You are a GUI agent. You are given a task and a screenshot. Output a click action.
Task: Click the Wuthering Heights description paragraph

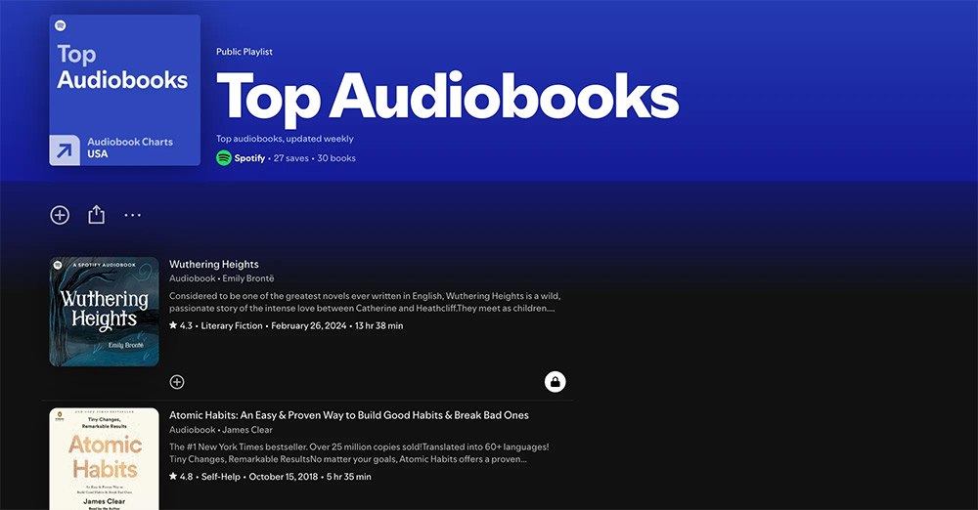365,302
